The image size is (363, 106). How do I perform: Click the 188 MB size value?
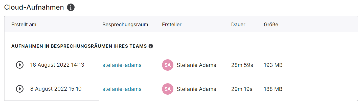pos(273,89)
